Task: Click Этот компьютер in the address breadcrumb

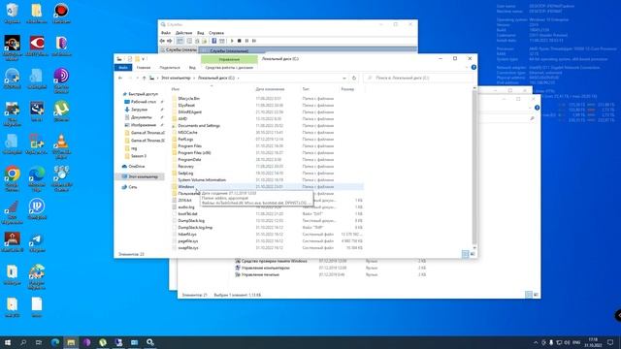Action: (x=176, y=78)
